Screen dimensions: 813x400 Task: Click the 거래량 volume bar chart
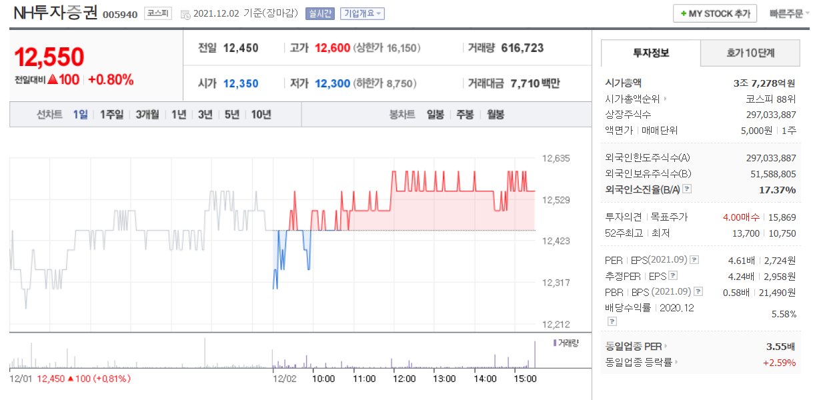click(272, 354)
